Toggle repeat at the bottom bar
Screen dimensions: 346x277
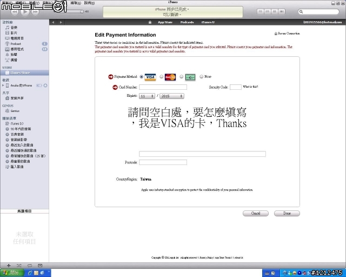pos(30,266)
